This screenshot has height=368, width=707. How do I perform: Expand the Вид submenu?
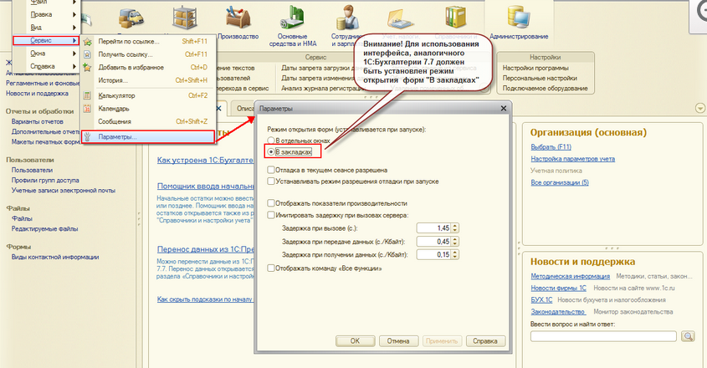[74, 28]
